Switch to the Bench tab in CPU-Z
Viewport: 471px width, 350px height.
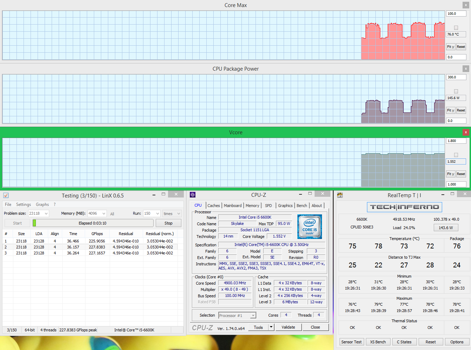click(x=302, y=206)
